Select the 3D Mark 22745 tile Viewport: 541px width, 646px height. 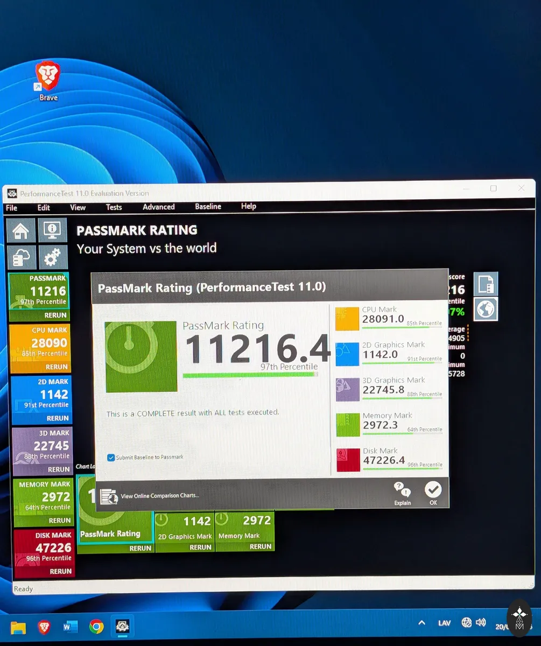(42, 446)
